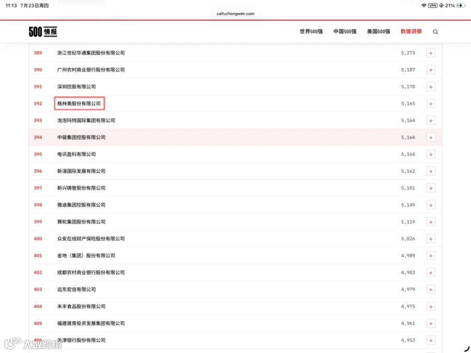
Task: Select company 天津银行股份有限公司
Action: point(82,340)
